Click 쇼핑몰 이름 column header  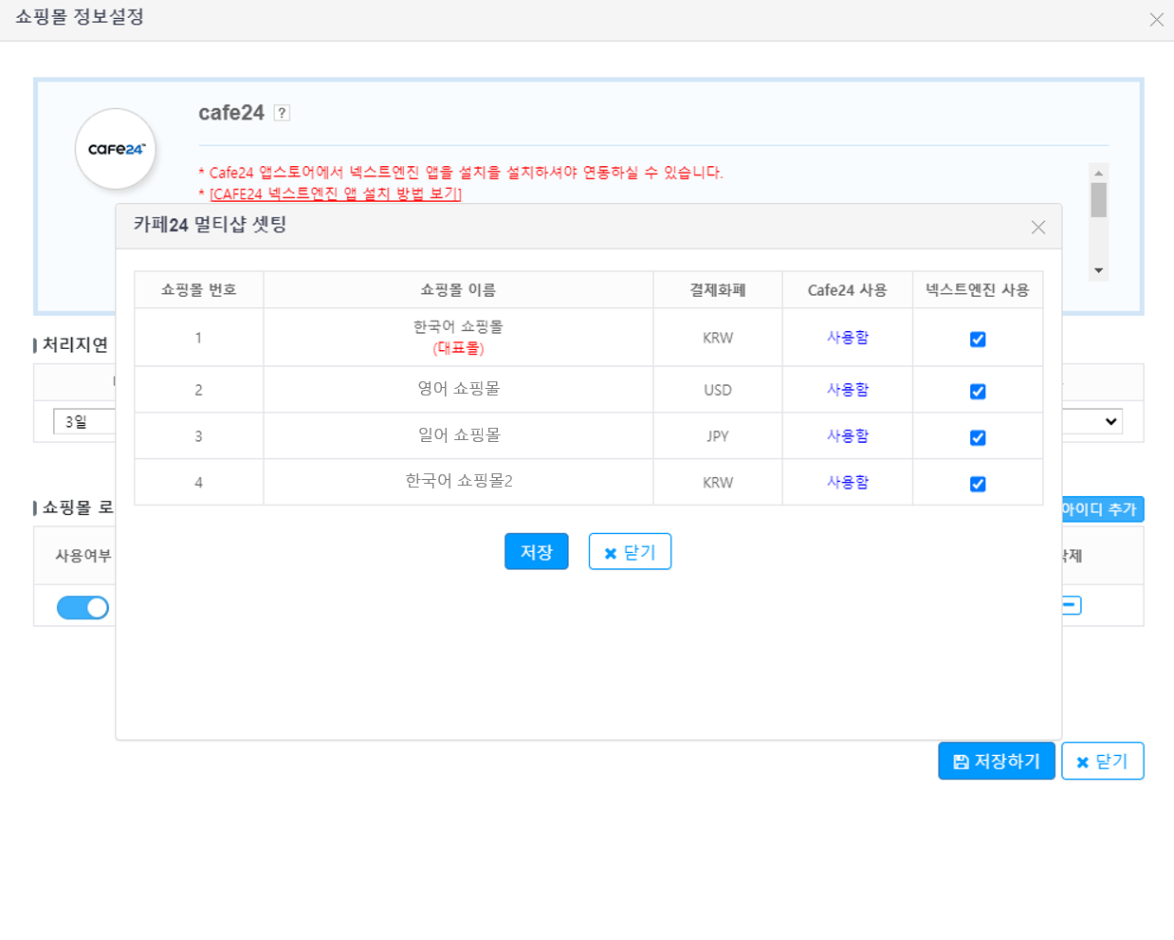click(458, 290)
